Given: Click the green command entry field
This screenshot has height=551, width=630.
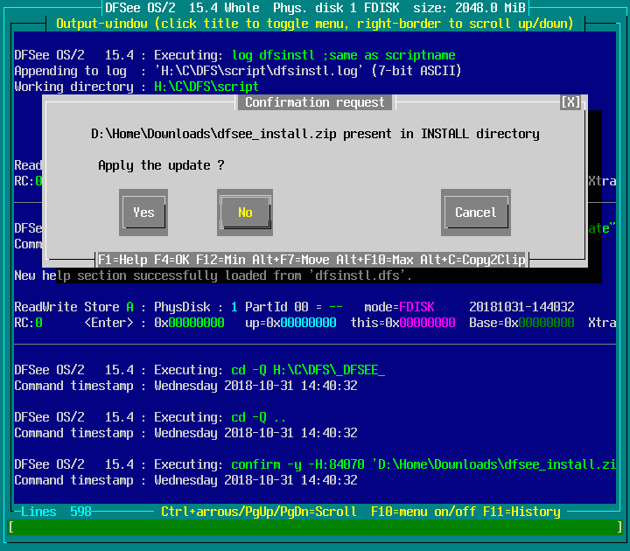Looking at the screenshot, I should 315,527.
